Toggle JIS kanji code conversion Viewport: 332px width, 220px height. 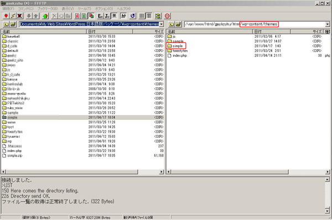tap(107, 16)
